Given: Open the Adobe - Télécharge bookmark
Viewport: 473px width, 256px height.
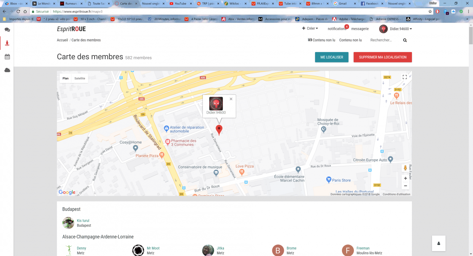Looking at the screenshot, I should tap(350, 19).
